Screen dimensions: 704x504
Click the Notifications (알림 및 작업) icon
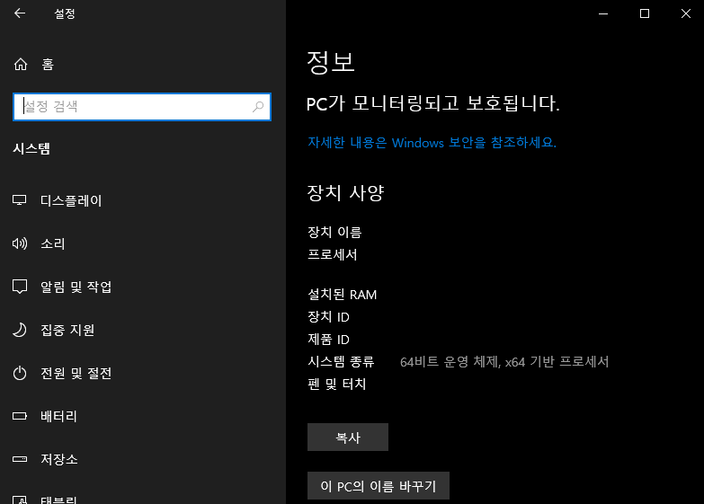[19, 287]
